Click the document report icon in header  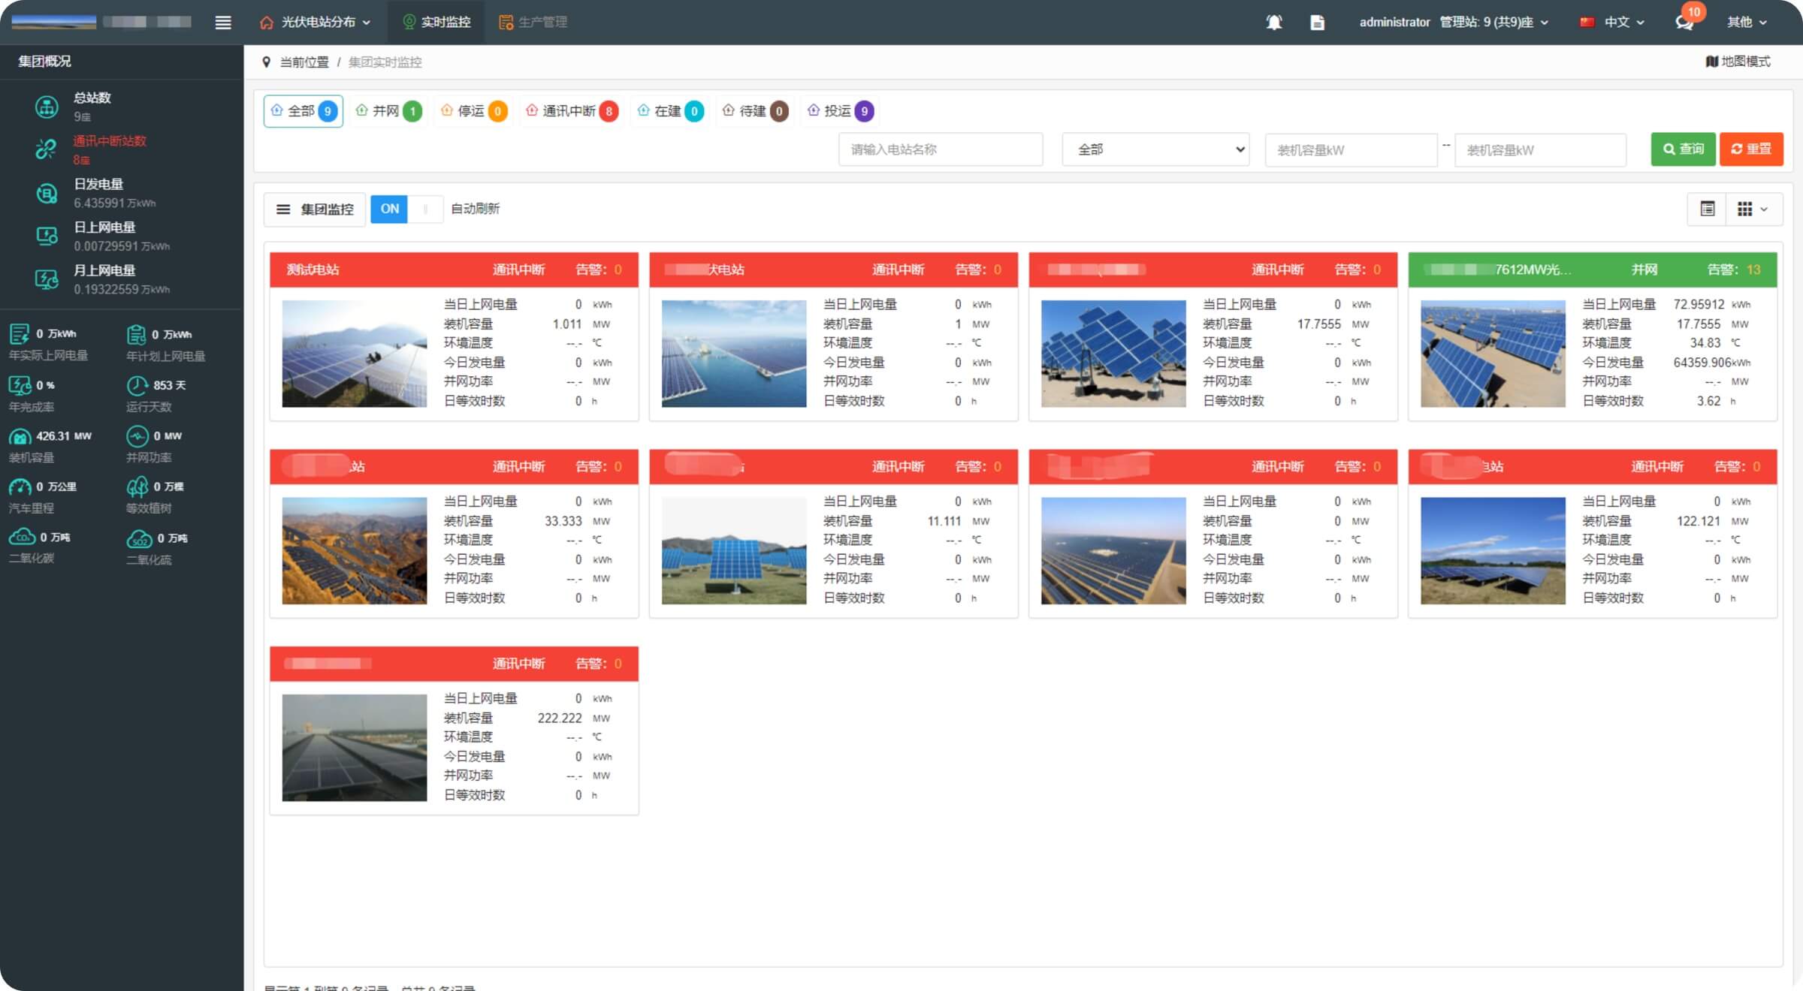(x=1317, y=23)
